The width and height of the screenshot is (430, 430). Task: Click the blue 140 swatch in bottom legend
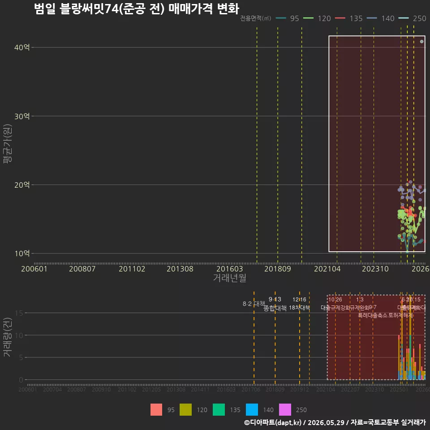(252, 410)
